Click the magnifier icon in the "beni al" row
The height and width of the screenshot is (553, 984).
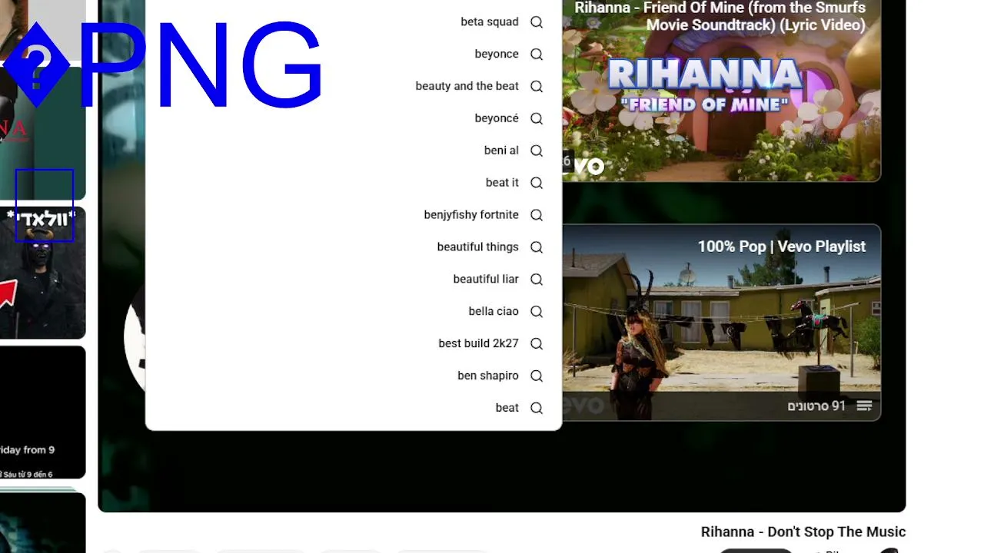point(537,151)
